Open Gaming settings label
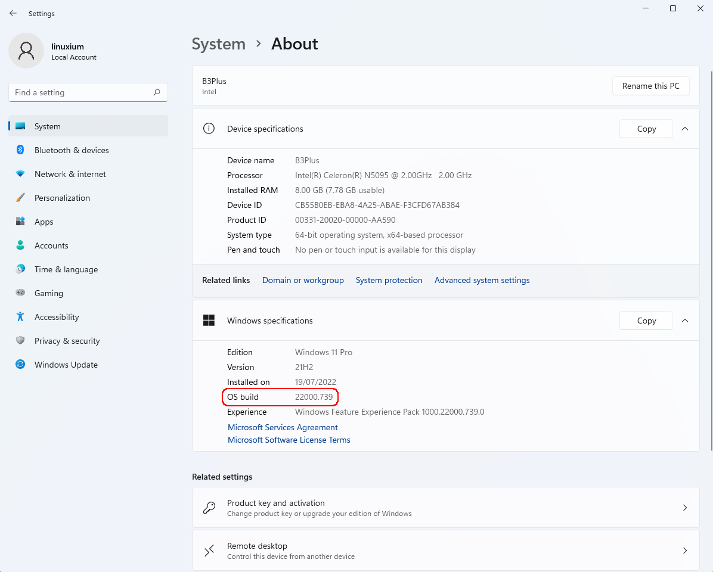 click(x=49, y=293)
